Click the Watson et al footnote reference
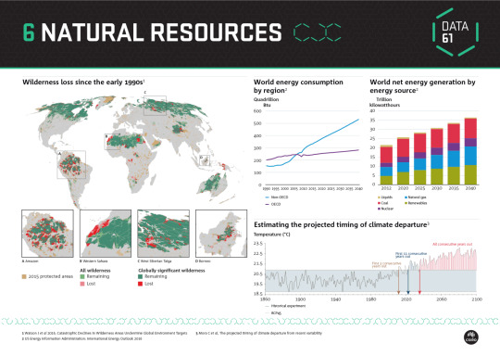This screenshot has width=500, height=356. (105, 333)
